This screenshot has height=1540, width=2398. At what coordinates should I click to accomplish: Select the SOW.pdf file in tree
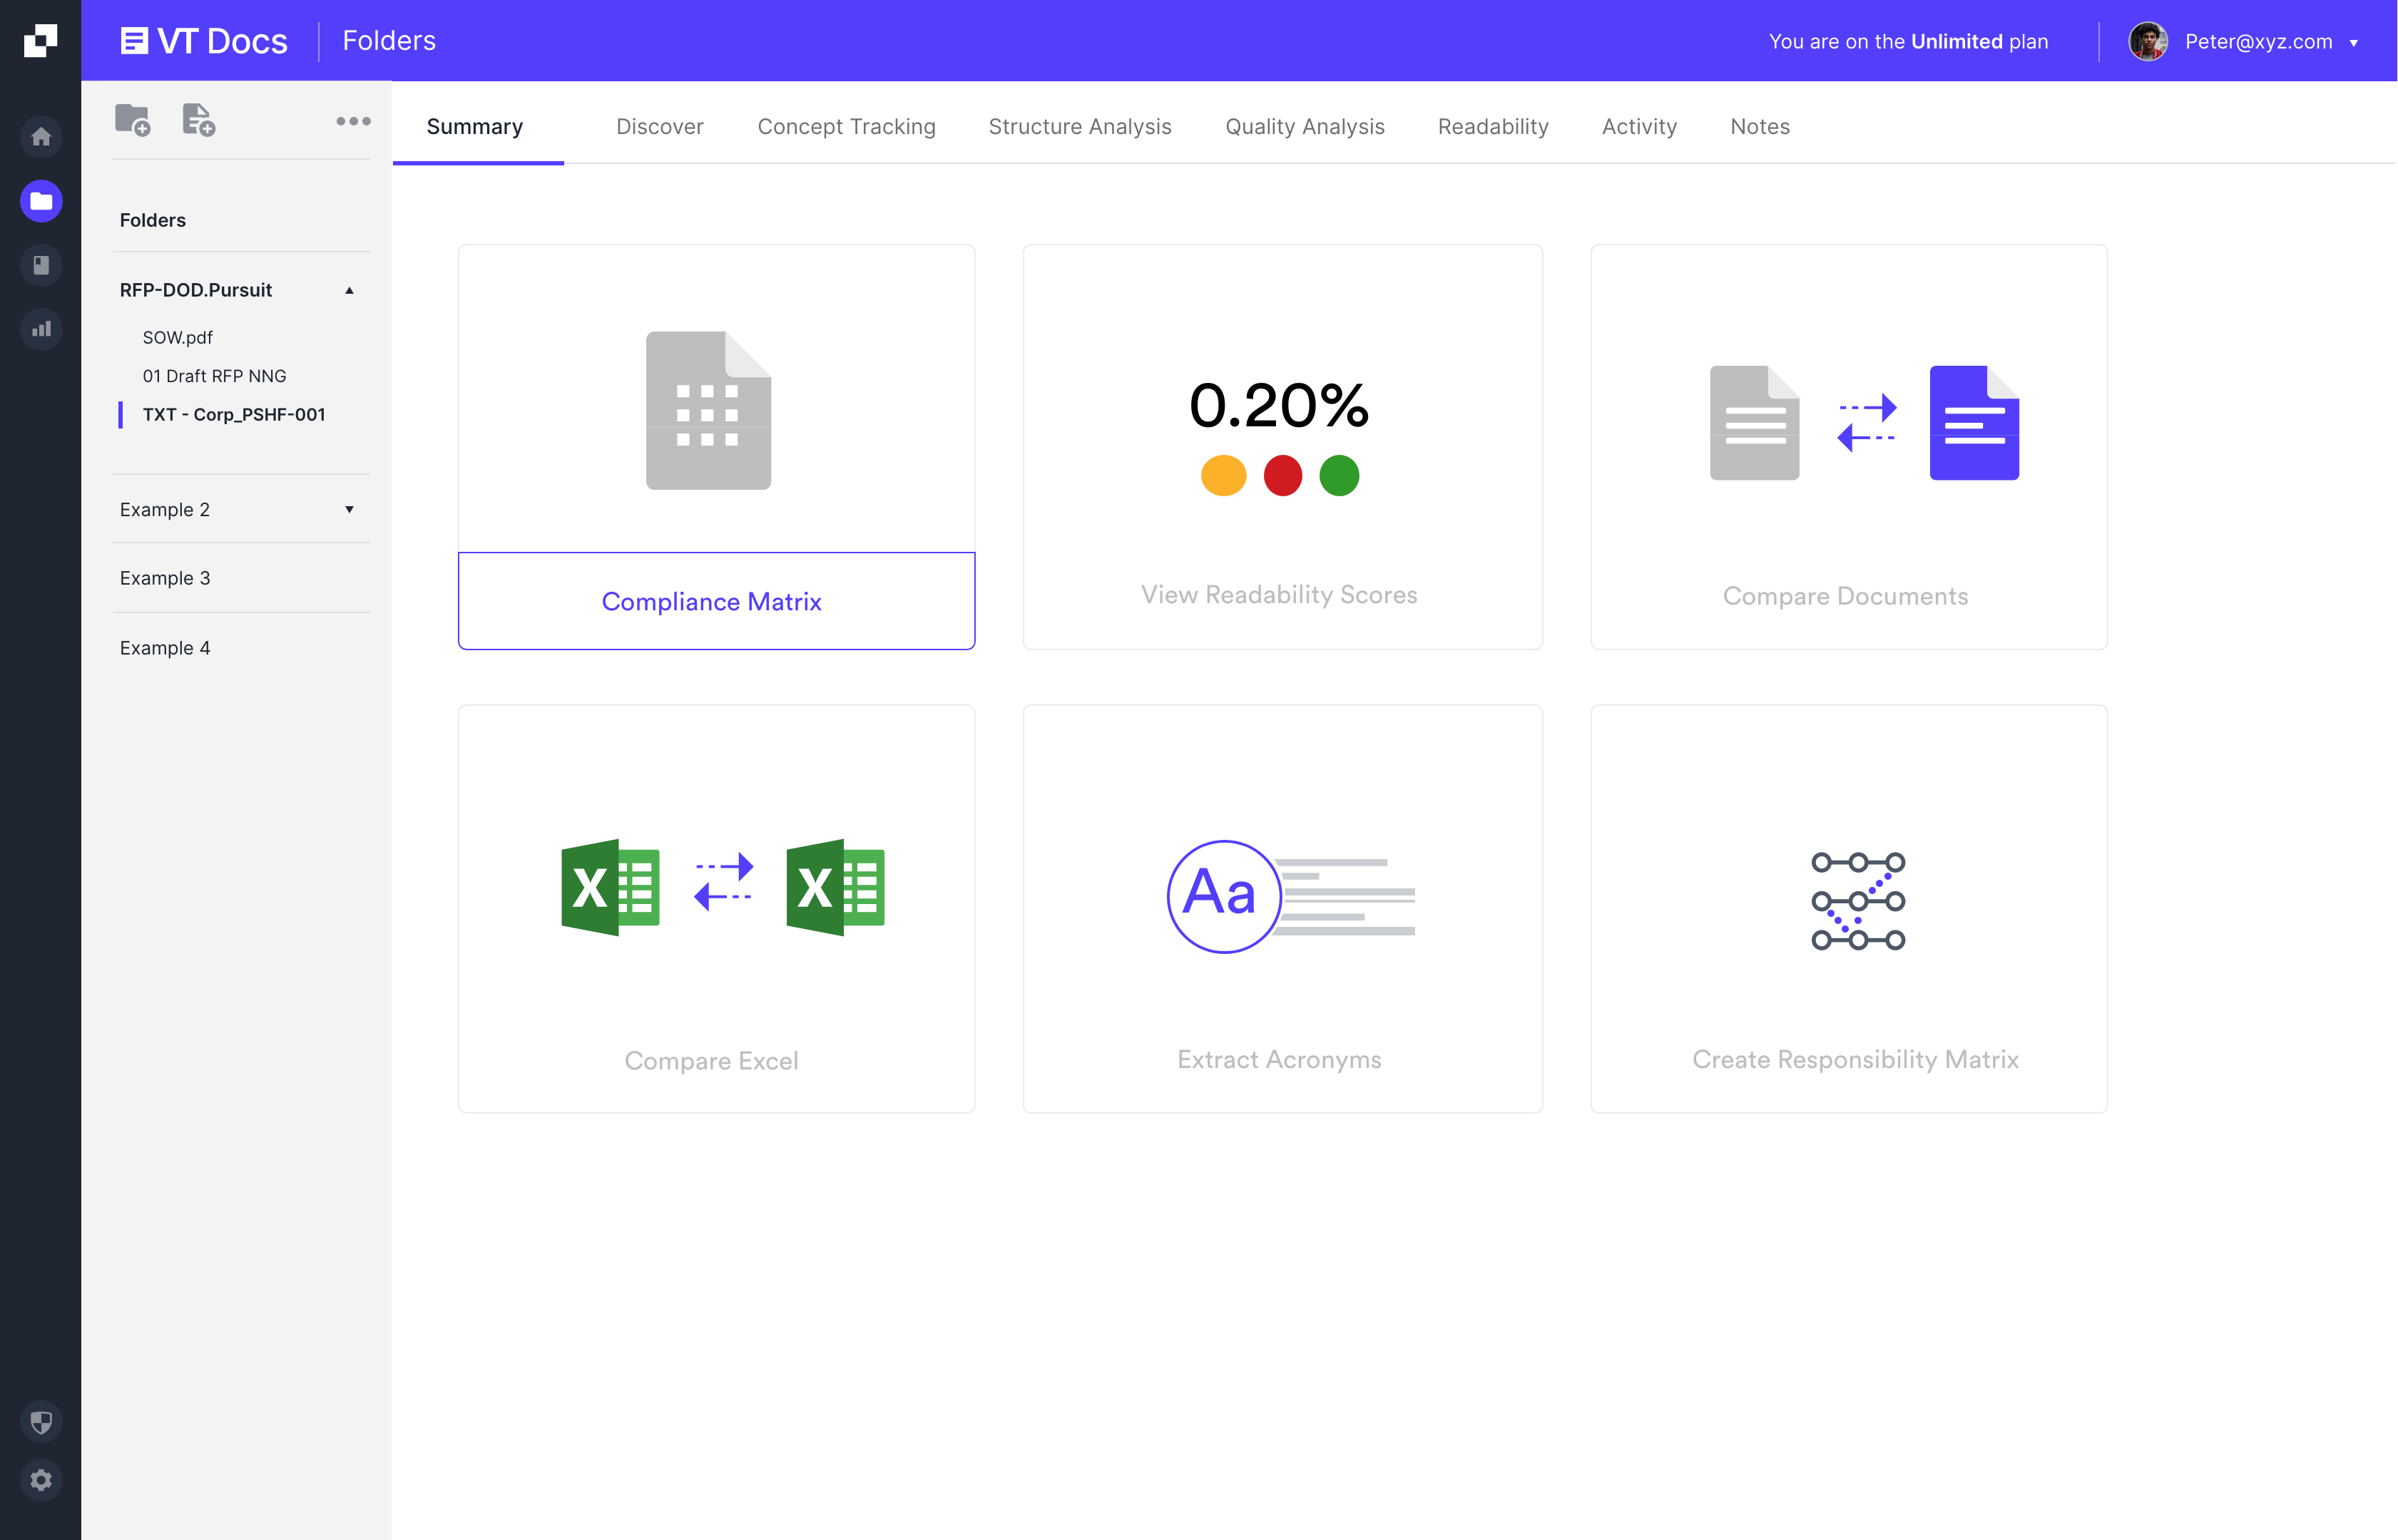[177, 337]
